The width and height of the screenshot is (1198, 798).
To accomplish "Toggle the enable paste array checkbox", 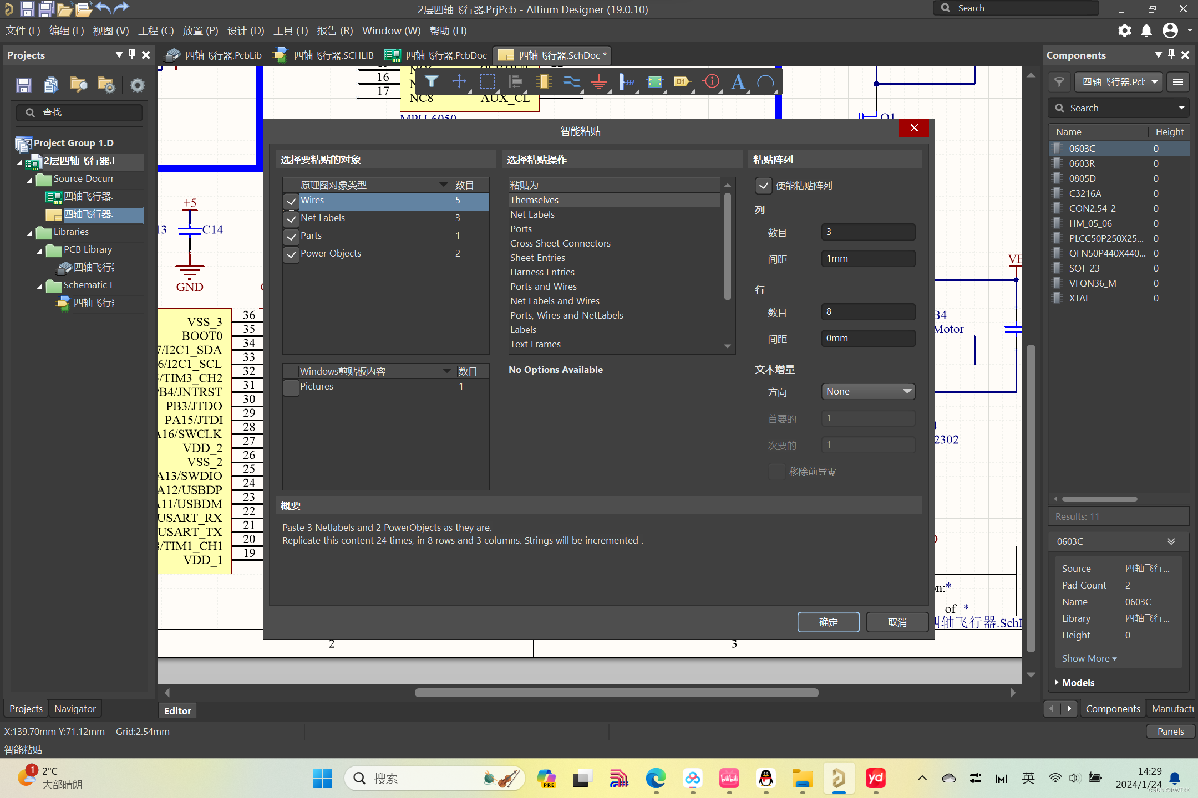I will click(x=764, y=186).
